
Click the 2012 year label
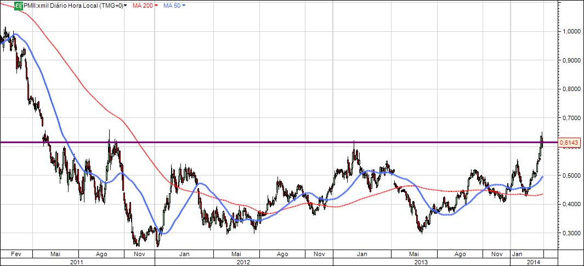(x=243, y=262)
